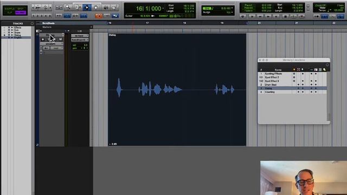Screen dimensions: 347x195
Task: Mute the Dialog track with M button
Action: pyautogui.click(x=60, y=40)
